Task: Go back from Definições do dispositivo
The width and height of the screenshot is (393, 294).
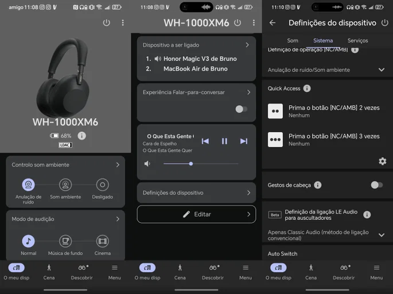Action: click(x=273, y=23)
